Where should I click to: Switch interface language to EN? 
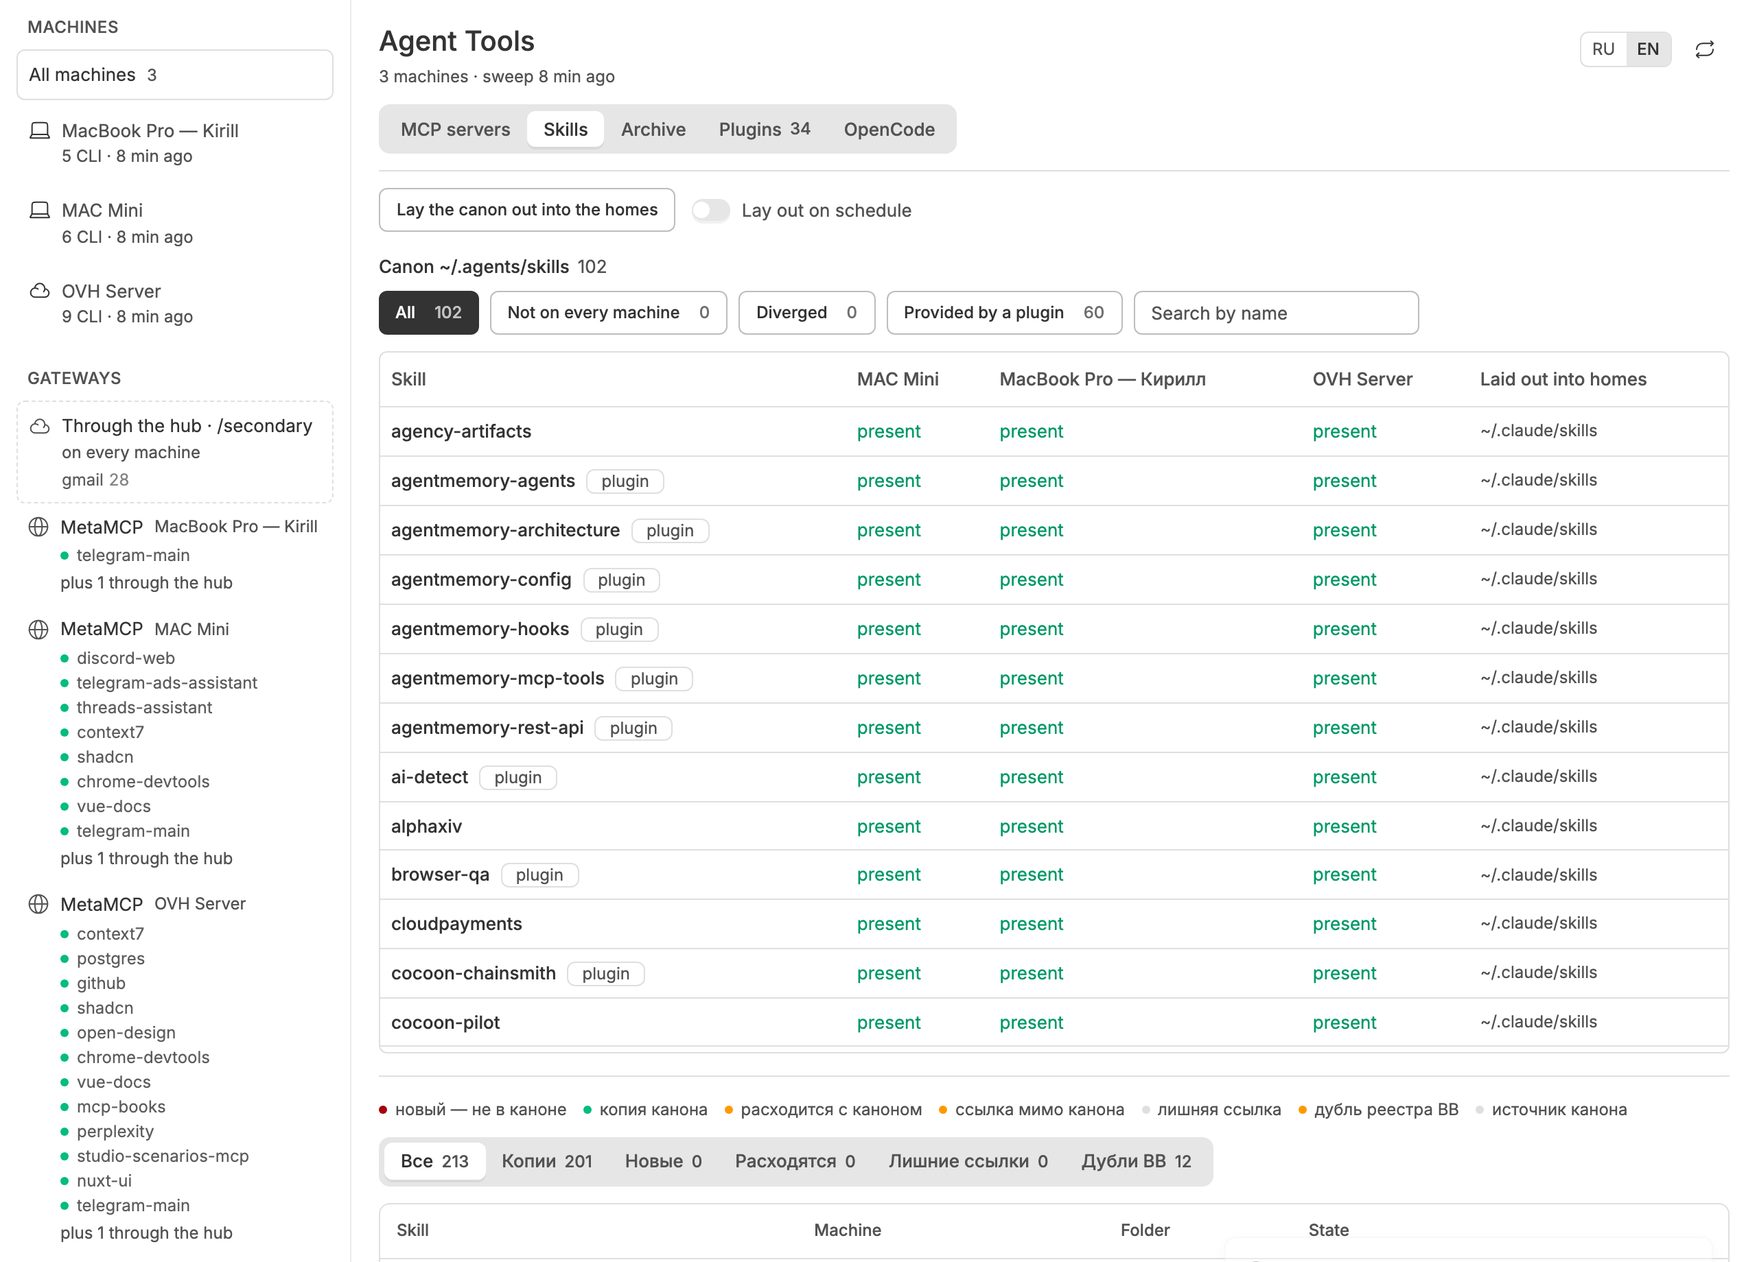[1648, 49]
